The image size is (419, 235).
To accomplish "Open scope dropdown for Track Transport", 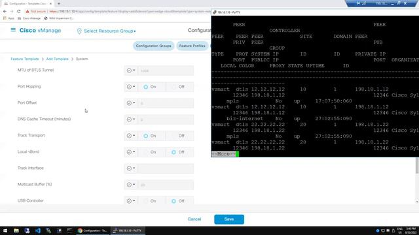I will pyautogui.click(x=131, y=136).
